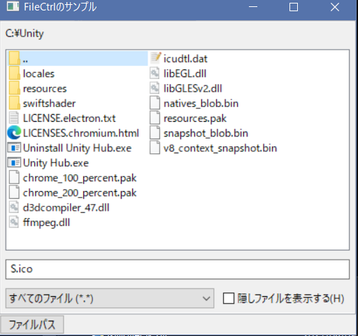Click the Unity Hub.exe program icon
The image size is (358, 336).
pyautogui.click(x=14, y=162)
